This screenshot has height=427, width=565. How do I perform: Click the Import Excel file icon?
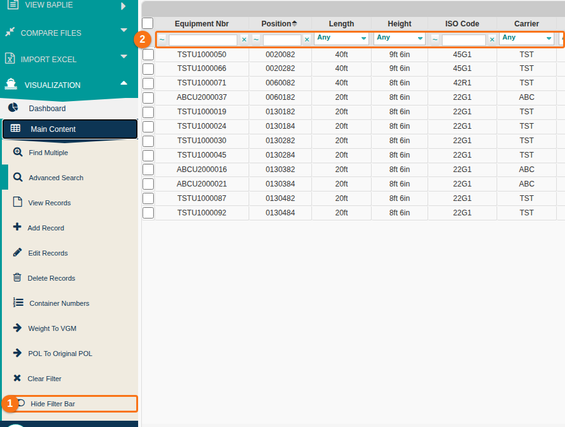tap(10, 58)
